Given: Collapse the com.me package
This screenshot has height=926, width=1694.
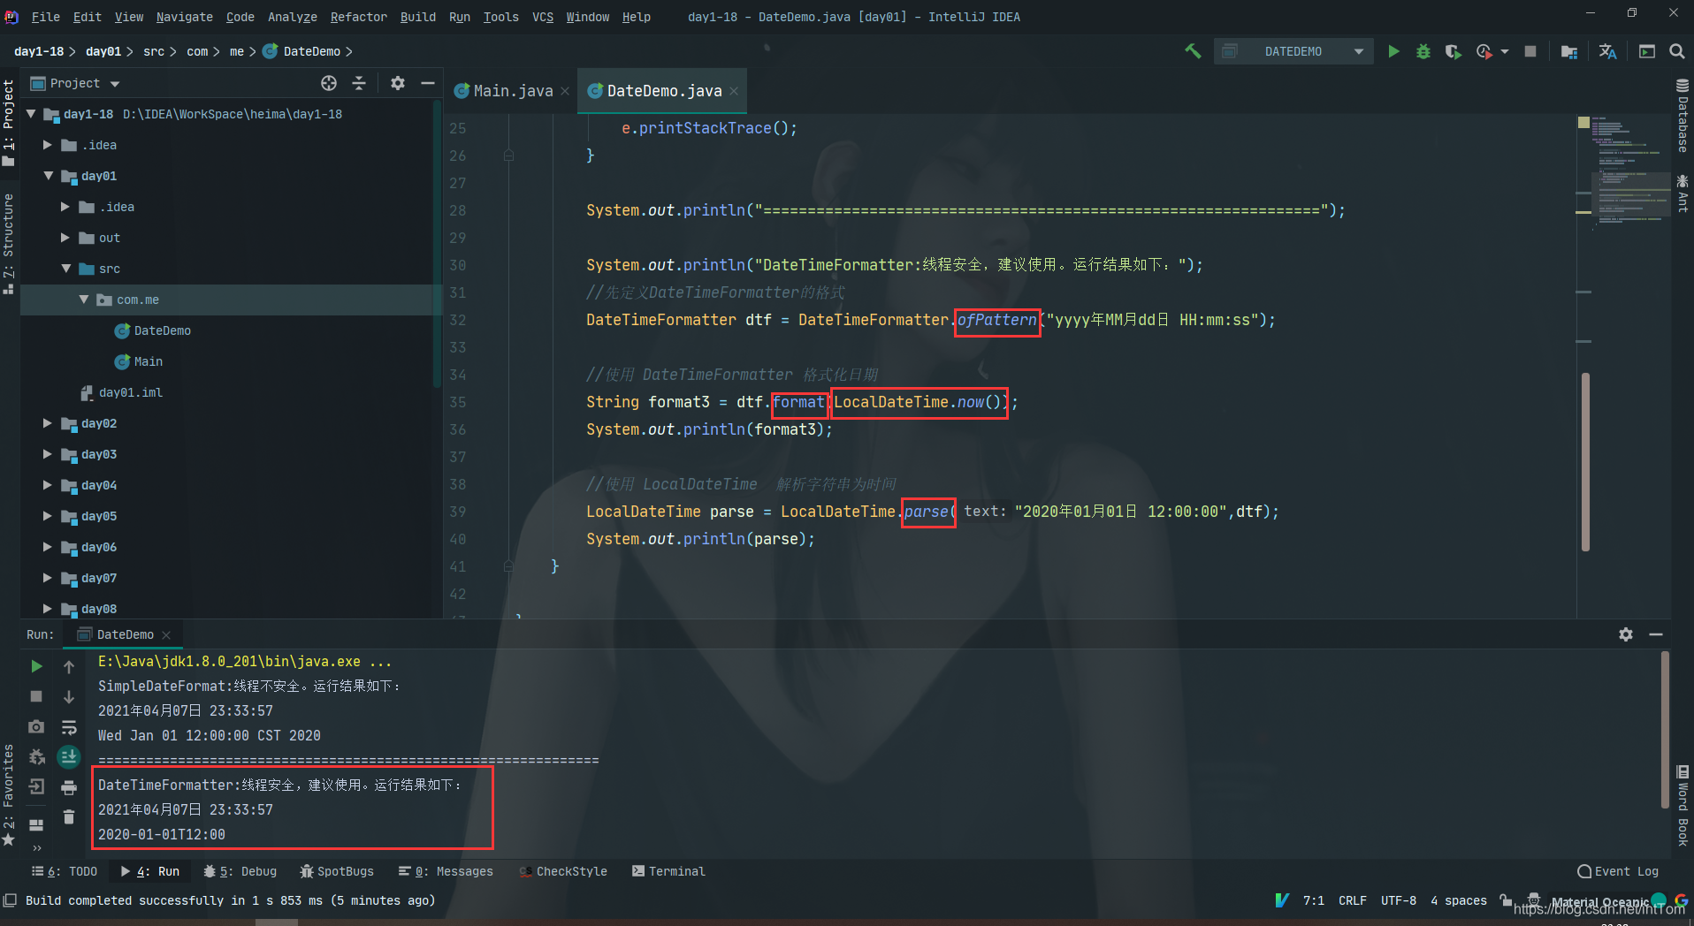Looking at the screenshot, I should tap(84, 300).
